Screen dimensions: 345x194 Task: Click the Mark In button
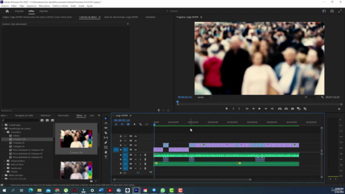[x=233, y=109]
